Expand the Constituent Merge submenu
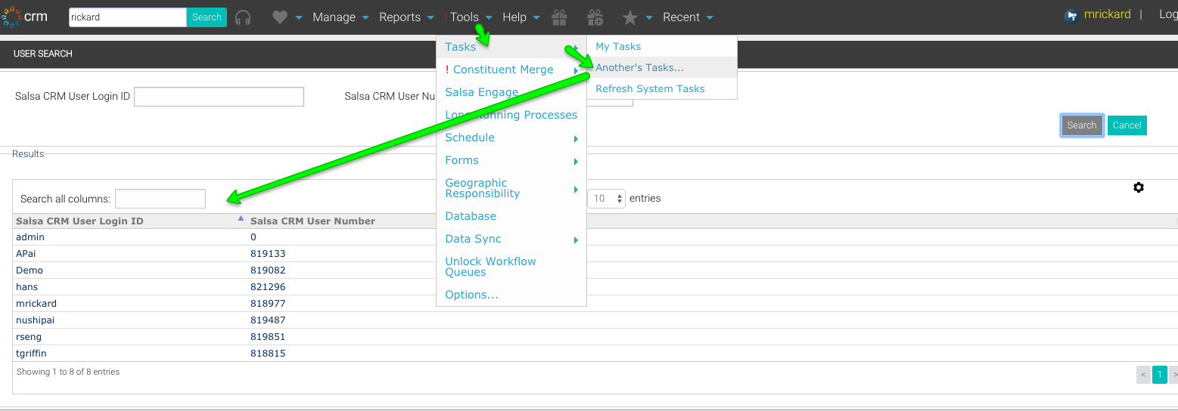The height and width of the screenshot is (411, 1178). coord(576,71)
